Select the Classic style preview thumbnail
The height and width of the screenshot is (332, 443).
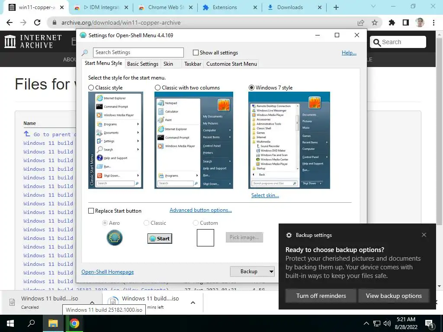click(x=116, y=140)
